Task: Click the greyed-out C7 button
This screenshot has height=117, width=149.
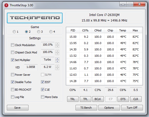Action: [111, 99]
